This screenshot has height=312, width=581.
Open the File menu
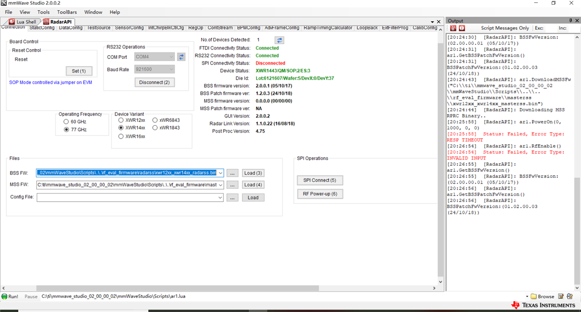click(x=9, y=12)
